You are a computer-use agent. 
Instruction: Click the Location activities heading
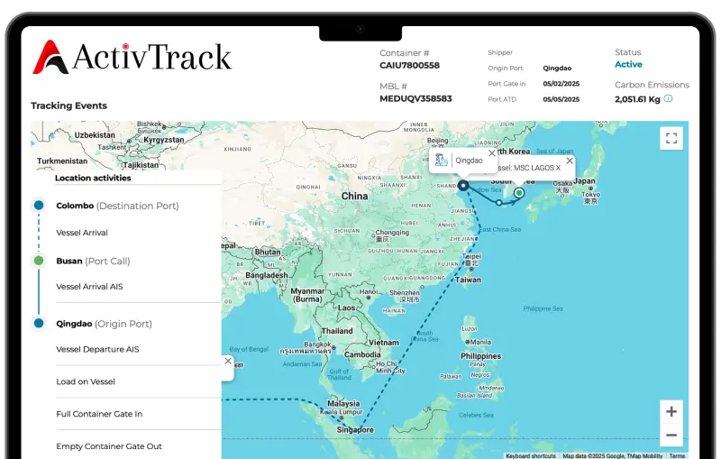tap(93, 178)
